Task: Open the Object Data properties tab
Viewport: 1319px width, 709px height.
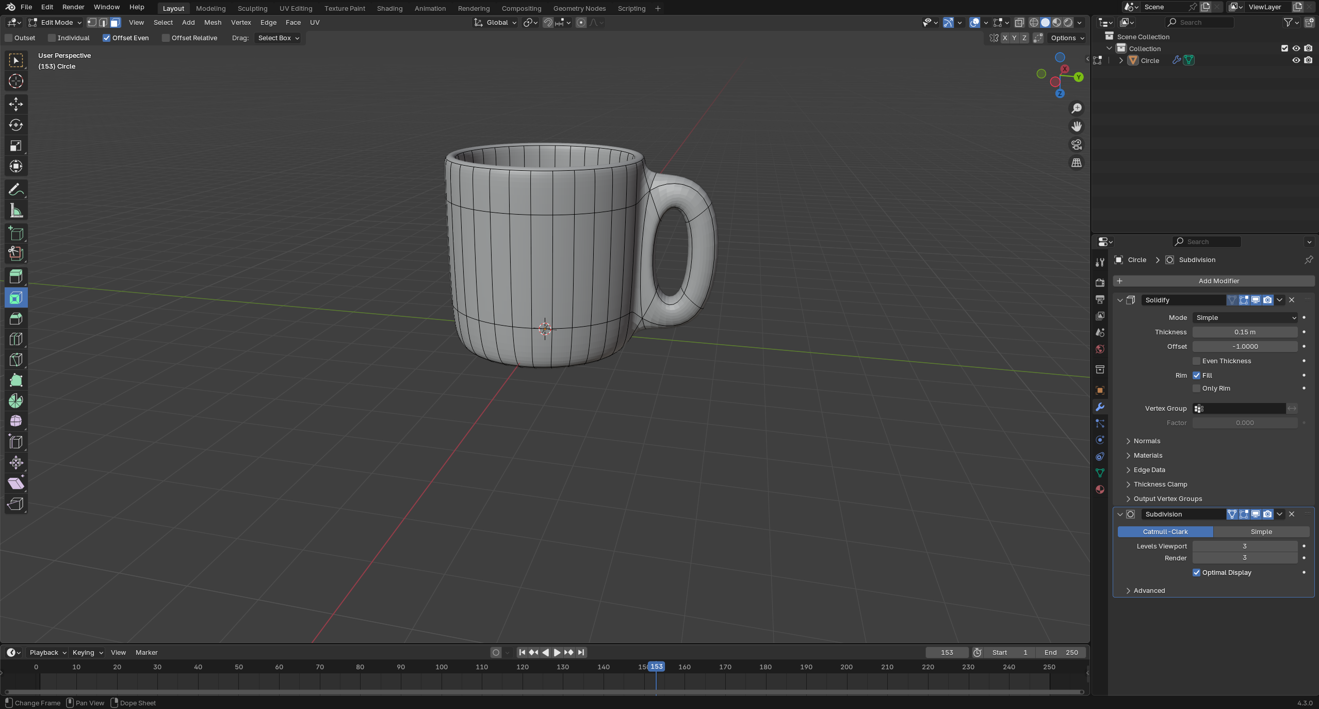Action: [x=1100, y=473]
